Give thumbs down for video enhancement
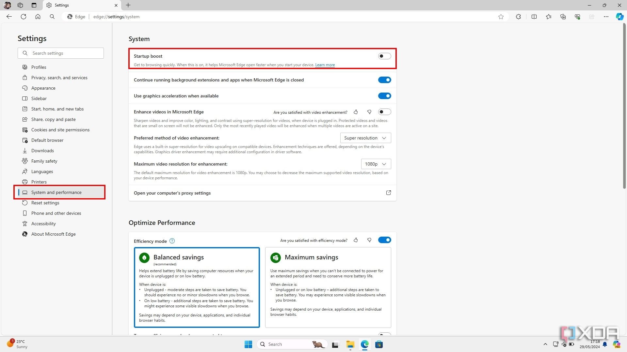The width and height of the screenshot is (627, 352). [x=369, y=112]
